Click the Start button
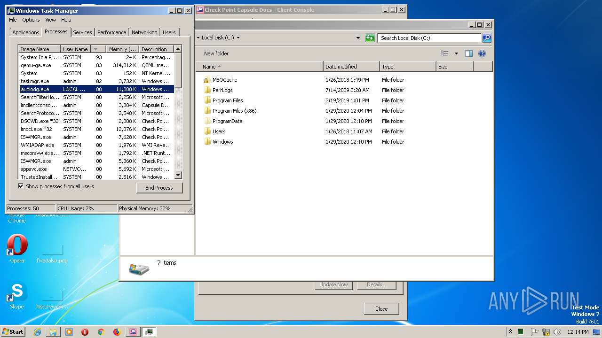Screen dimensions: 602x338 coord(13,332)
